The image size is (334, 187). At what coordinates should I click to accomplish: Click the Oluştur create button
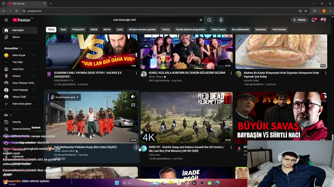299,20
